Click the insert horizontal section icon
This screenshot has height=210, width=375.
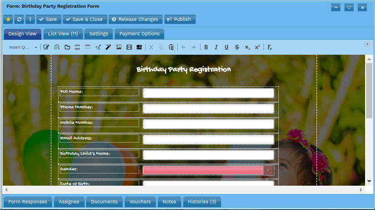[77, 48]
